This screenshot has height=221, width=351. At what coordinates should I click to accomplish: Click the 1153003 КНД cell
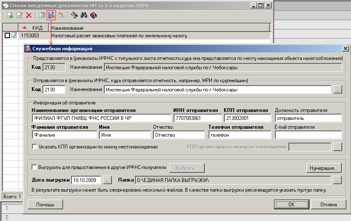tap(30, 36)
